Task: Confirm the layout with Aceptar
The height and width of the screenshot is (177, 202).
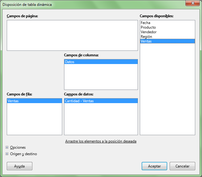Action: [154, 166]
